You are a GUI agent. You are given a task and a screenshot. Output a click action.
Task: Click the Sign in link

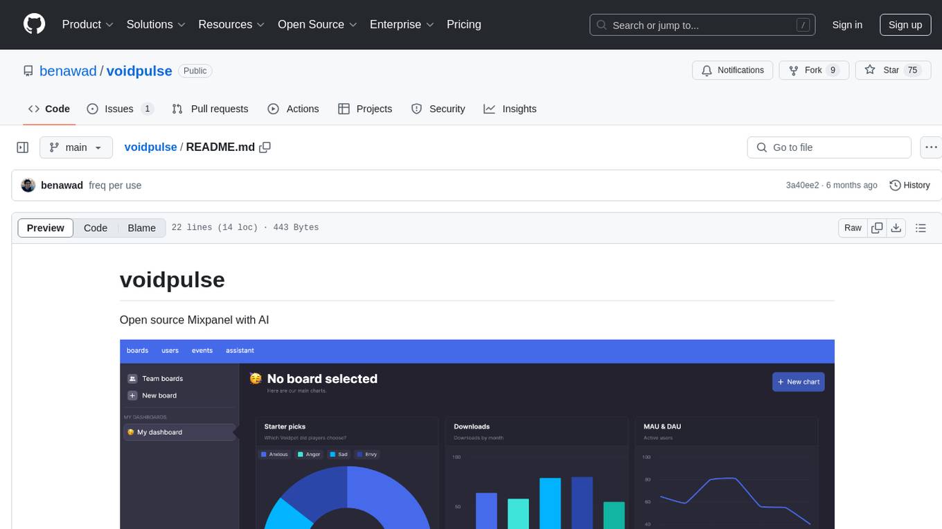pos(847,25)
